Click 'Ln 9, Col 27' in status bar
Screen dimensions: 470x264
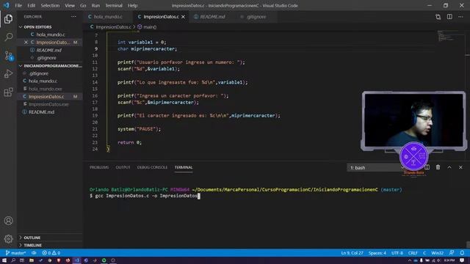(352, 253)
